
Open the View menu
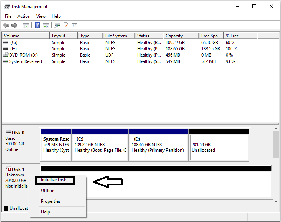pyautogui.click(x=41, y=16)
